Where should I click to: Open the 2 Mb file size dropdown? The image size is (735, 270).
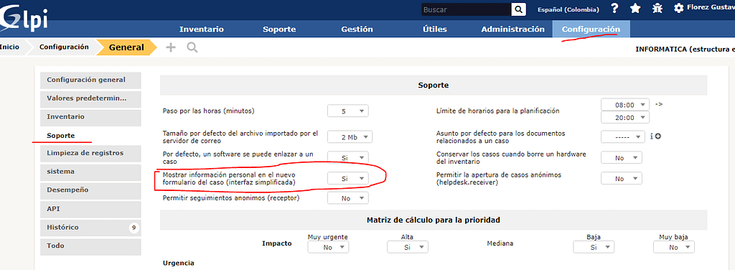click(350, 137)
